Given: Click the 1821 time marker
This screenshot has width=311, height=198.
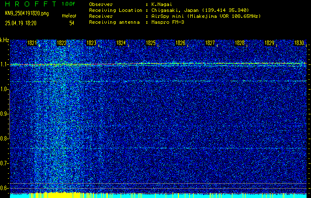Looking at the screenshot, I should (32, 43).
